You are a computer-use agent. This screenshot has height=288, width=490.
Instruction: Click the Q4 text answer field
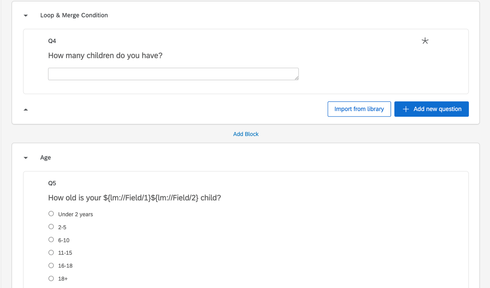click(x=173, y=74)
